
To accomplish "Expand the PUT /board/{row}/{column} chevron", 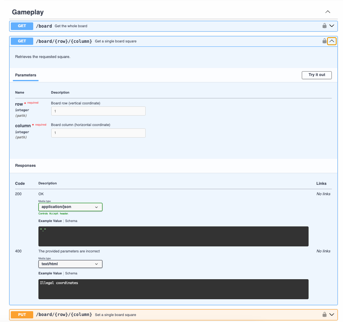I will [332, 314].
